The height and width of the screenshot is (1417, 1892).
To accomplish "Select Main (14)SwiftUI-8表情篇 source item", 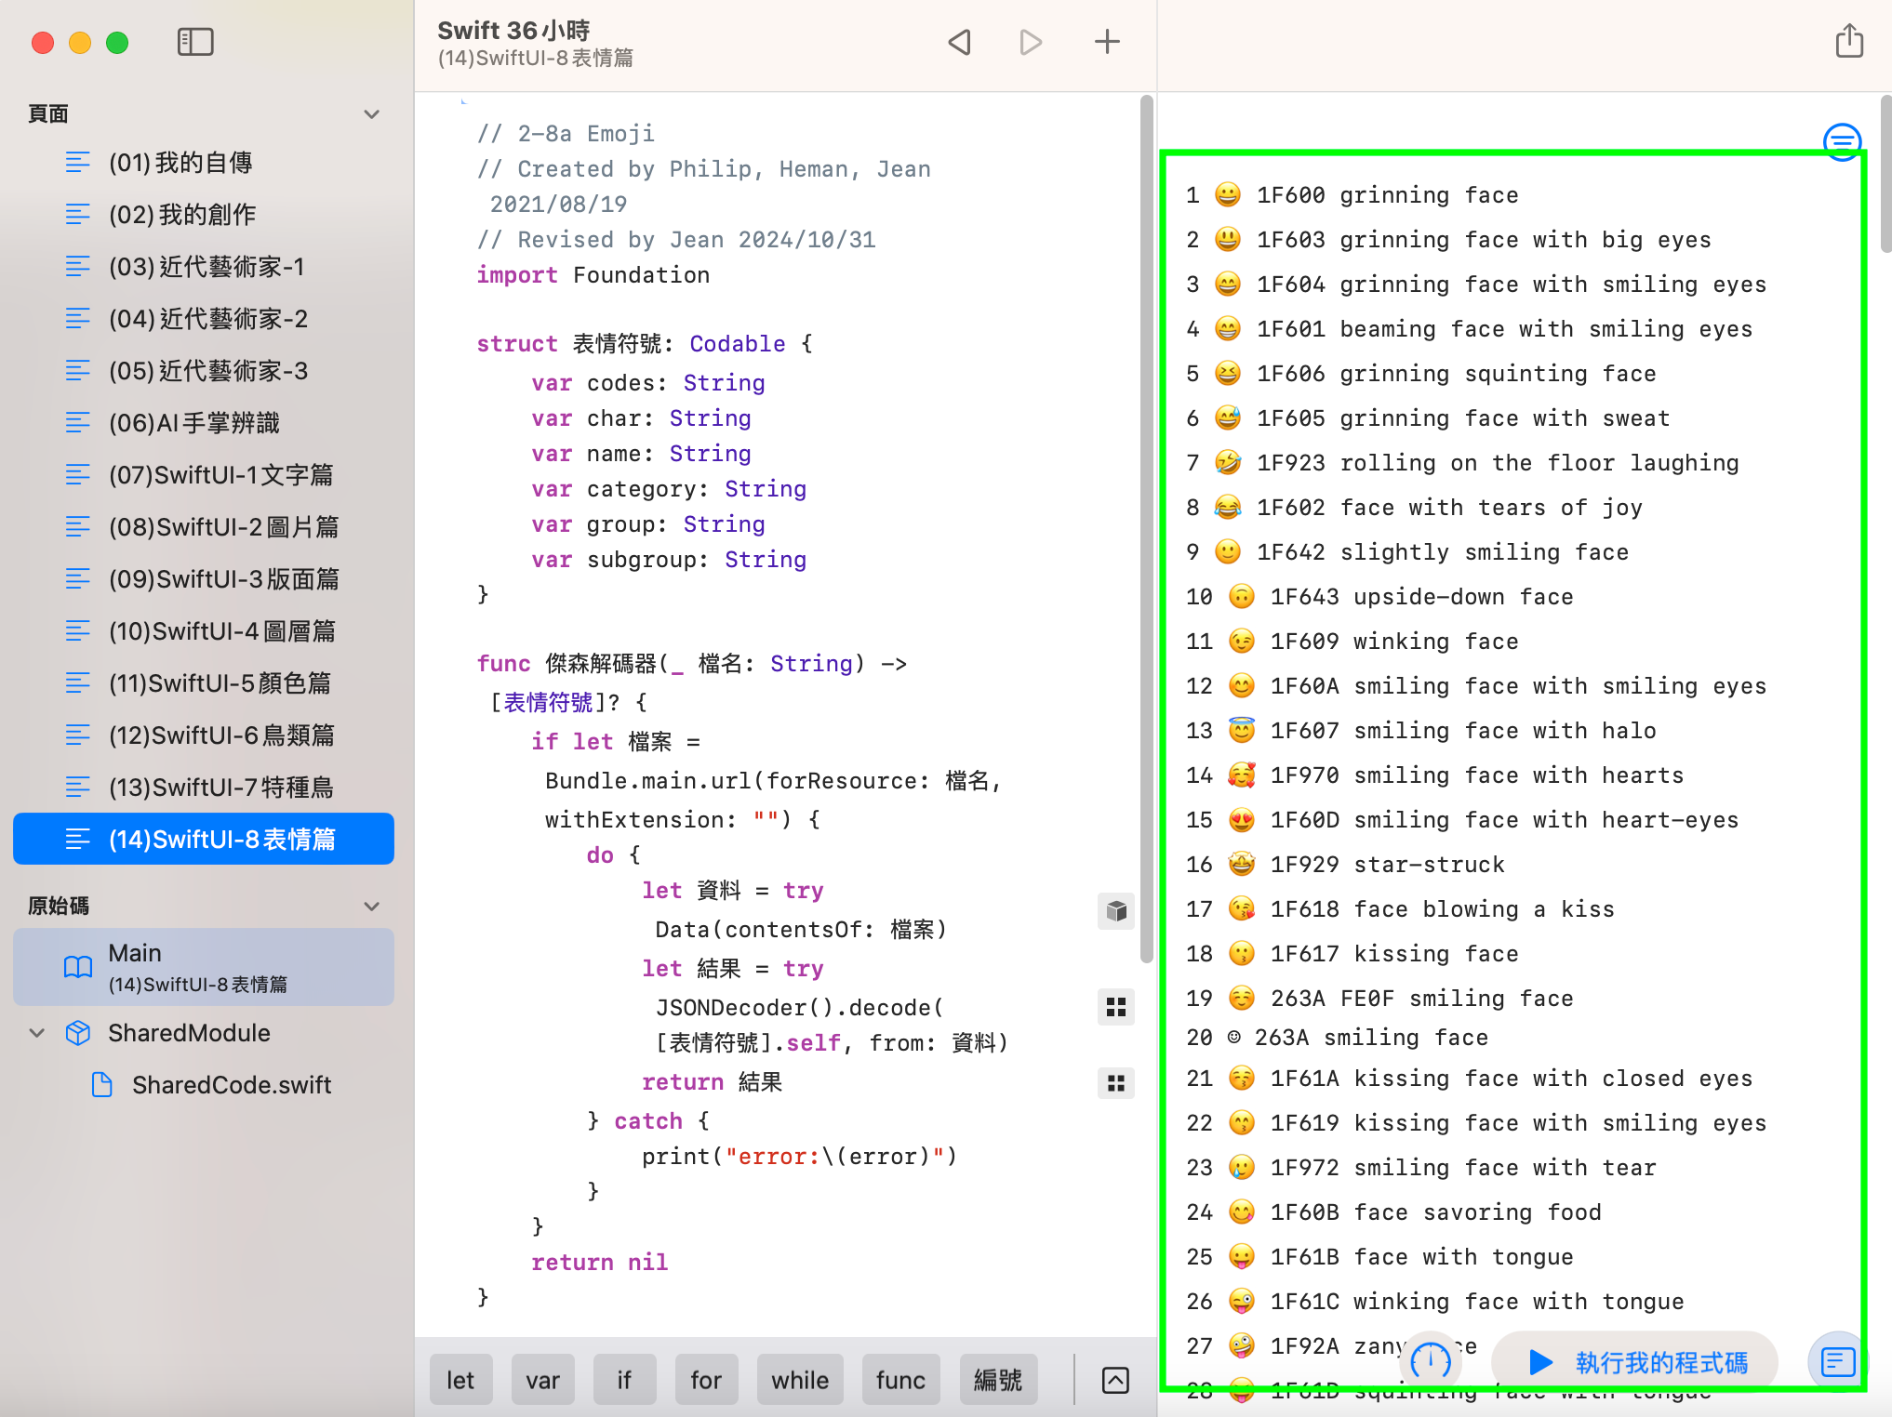I will tap(203, 967).
